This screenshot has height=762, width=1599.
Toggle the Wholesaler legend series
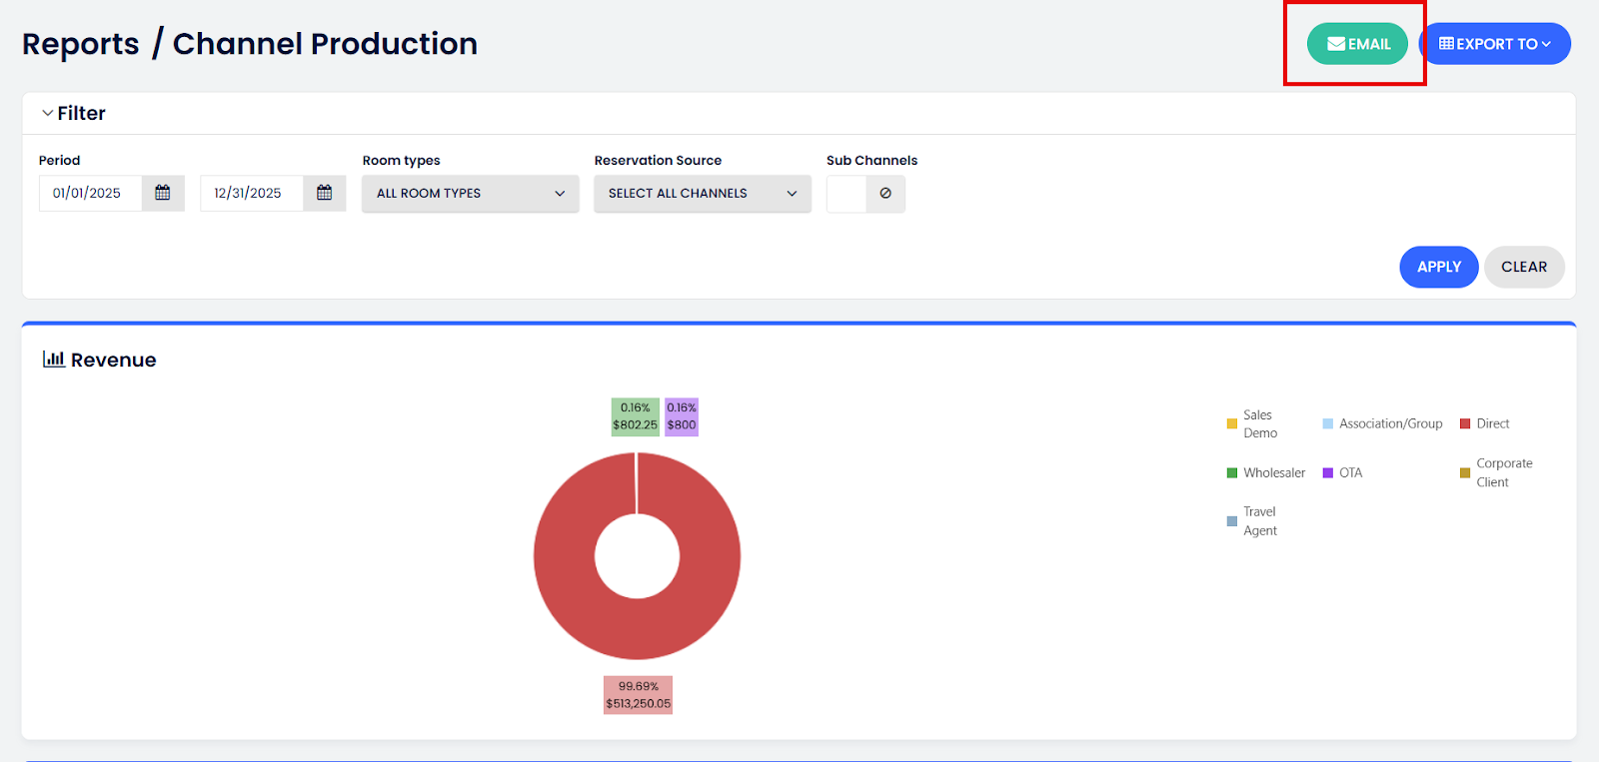(1265, 472)
